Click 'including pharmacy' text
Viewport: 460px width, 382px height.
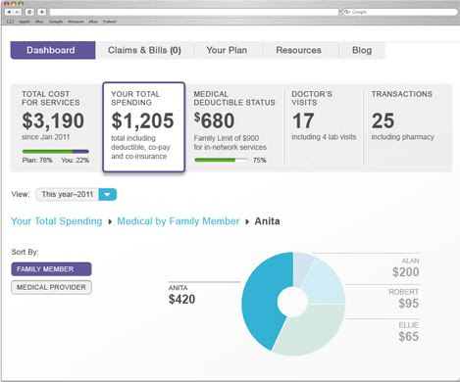402,137
